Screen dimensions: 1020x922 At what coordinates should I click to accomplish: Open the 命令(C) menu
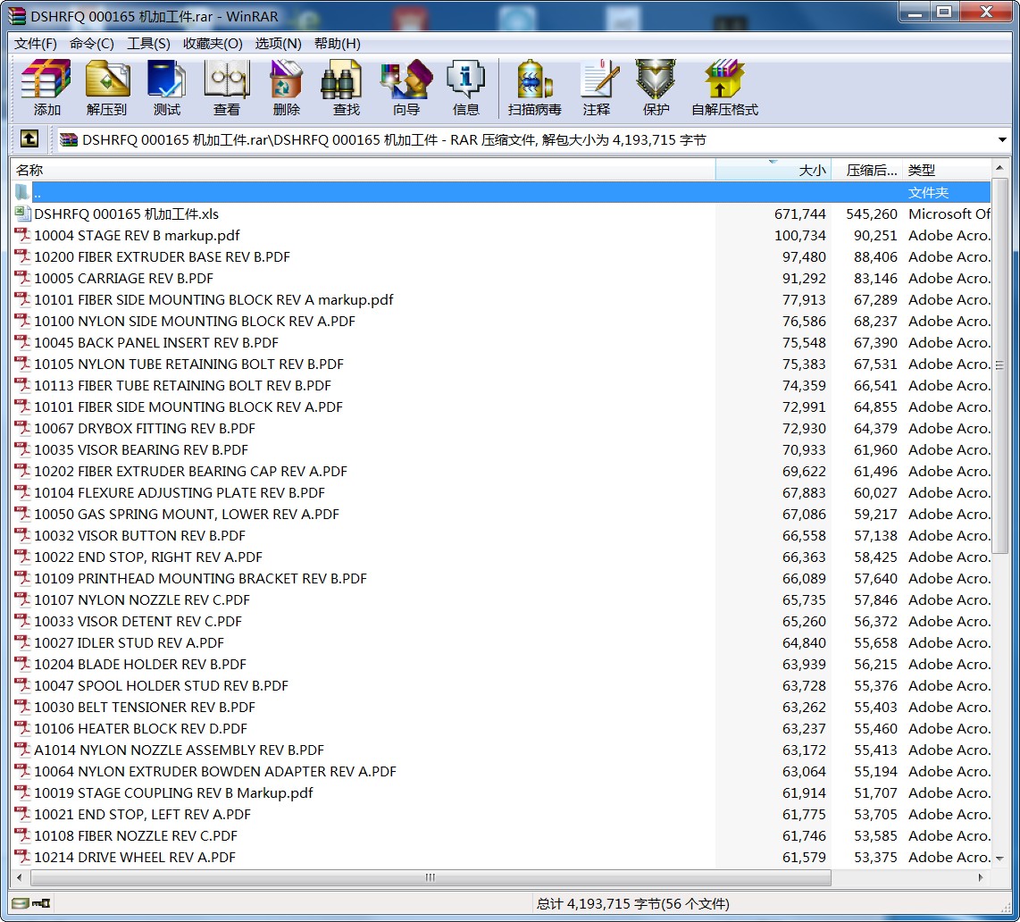pos(92,44)
